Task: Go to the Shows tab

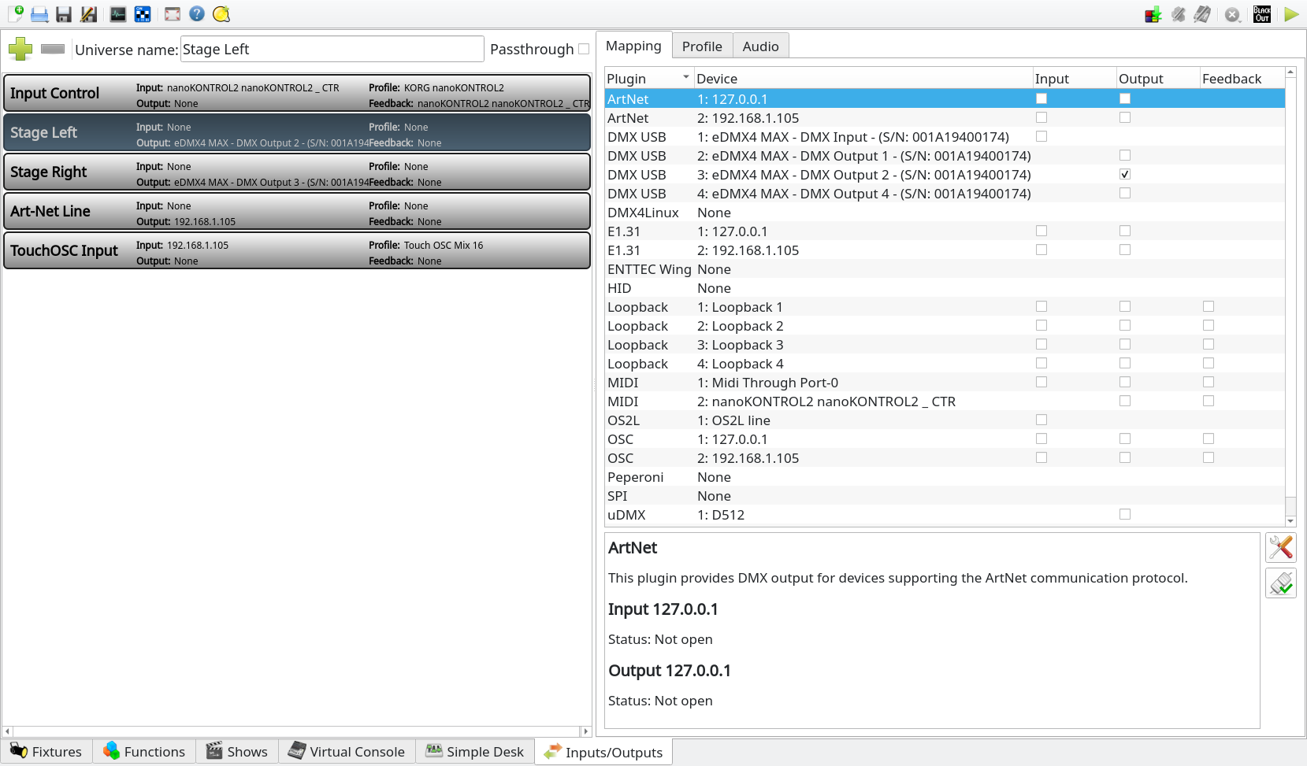Action: coord(237,751)
